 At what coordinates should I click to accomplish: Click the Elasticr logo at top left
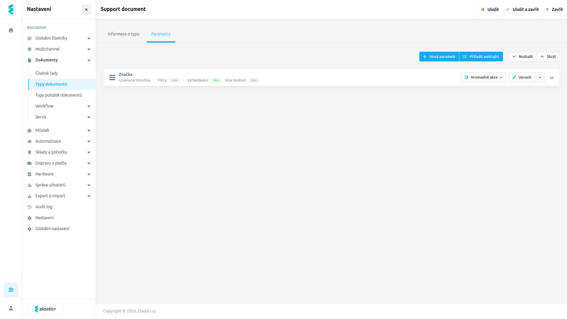pyautogui.click(x=11, y=9)
